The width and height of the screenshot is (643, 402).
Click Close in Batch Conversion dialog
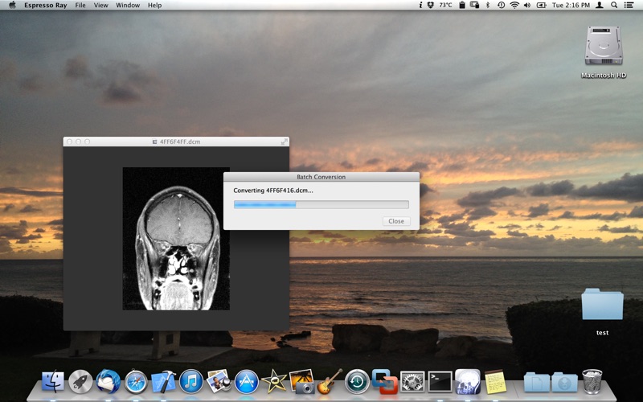click(396, 221)
